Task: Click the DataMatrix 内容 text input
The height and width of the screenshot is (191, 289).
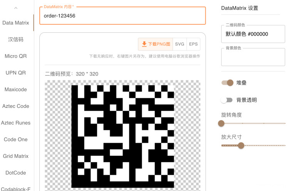Action: [123, 16]
